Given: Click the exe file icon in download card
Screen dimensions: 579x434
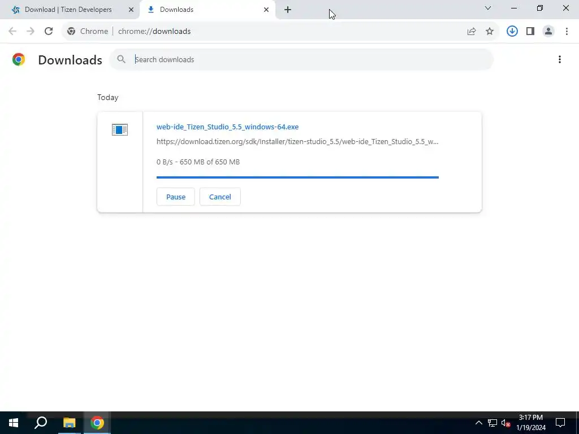Looking at the screenshot, I should pos(120,129).
